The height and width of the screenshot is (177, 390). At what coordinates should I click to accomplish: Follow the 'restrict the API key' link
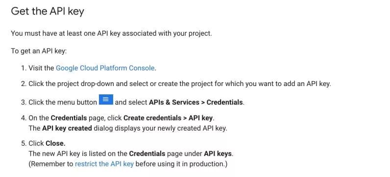104,164
